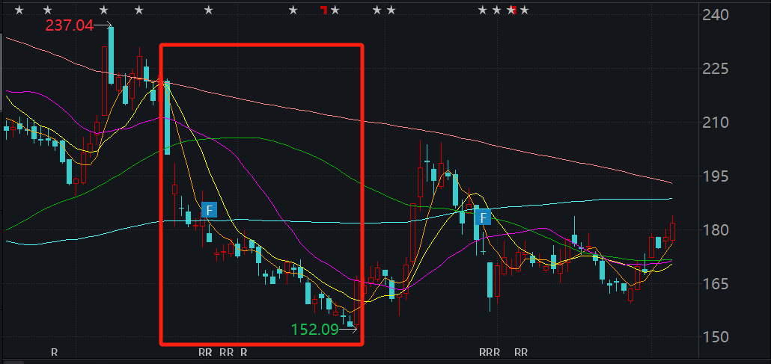771x364 pixels.
Task: Open the F marker on the cyan average line
Action: pos(484,217)
